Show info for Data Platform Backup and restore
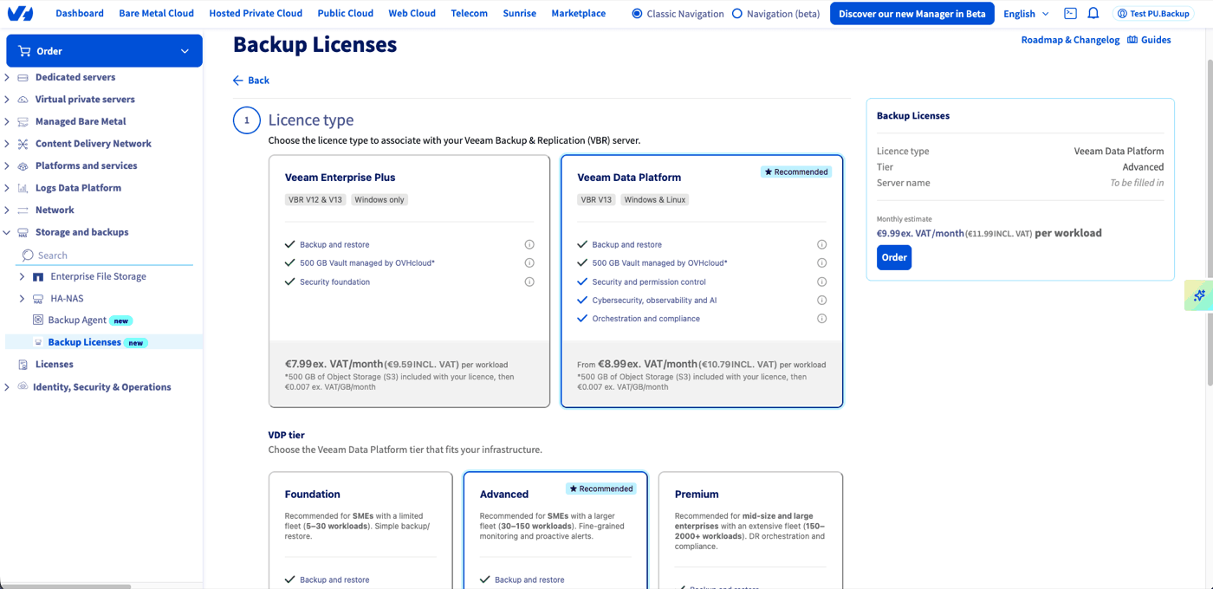The width and height of the screenshot is (1213, 589). (822, 244)
